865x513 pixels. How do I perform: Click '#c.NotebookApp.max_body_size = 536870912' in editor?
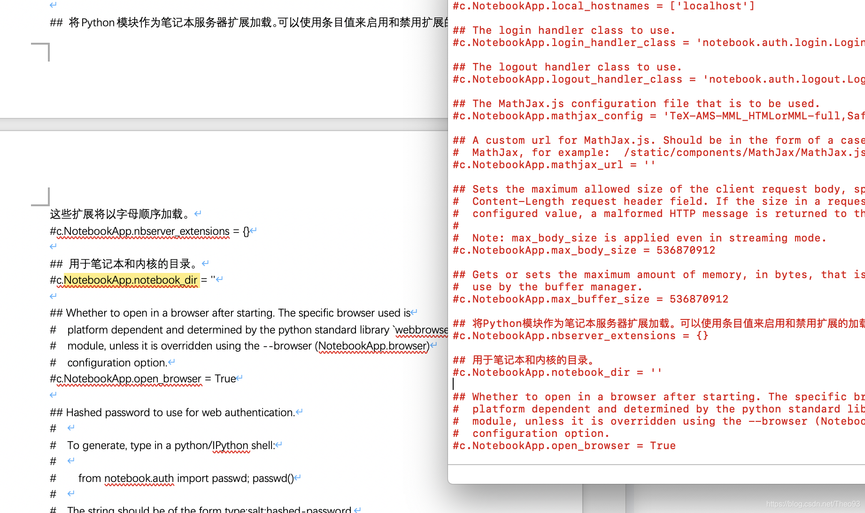pyautogui.click(x=584, y=250)
